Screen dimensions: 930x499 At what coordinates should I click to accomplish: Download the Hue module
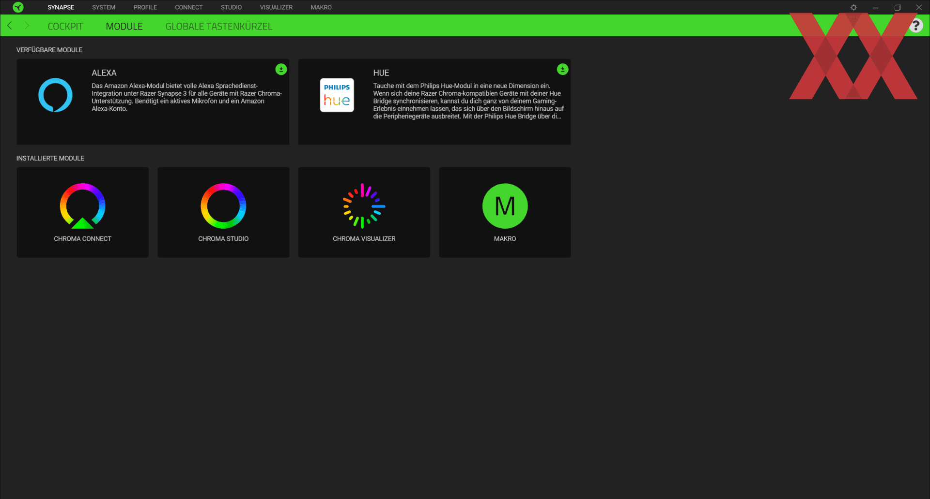coord(562,69)
